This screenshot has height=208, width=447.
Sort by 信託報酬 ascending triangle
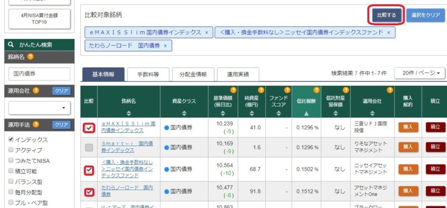[x=306, y=113]
